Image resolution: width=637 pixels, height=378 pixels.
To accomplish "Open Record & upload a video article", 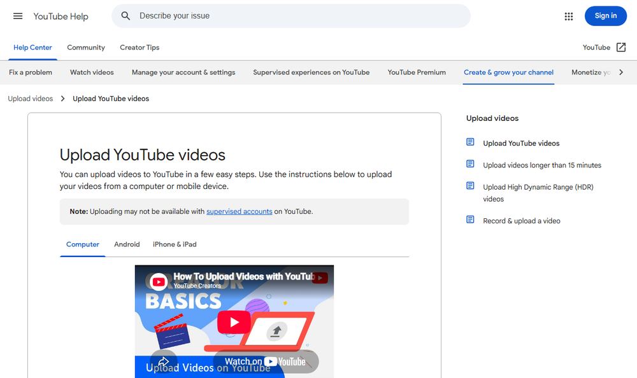I will click(522, 221).
